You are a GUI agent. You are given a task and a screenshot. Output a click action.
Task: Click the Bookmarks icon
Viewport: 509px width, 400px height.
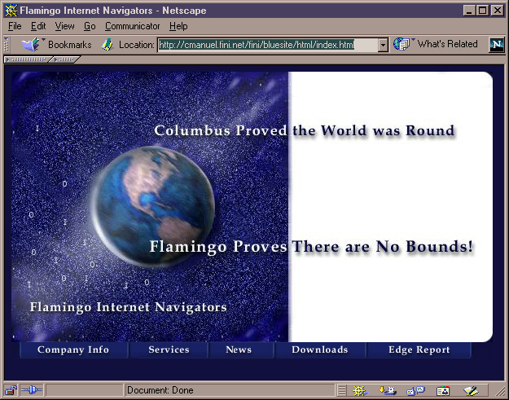(30, 45)
